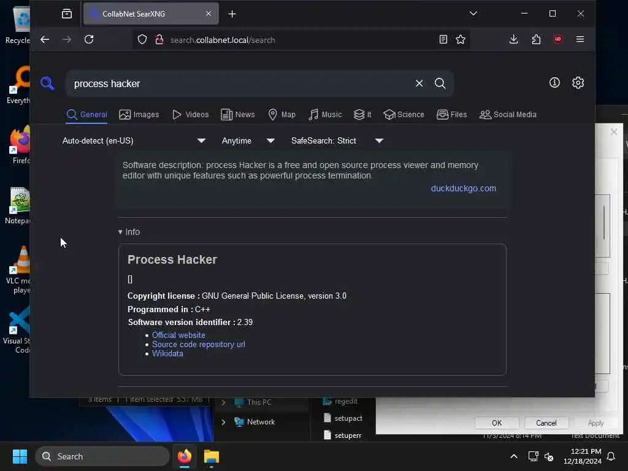Collapse the Info section

(x=129, y=232)
